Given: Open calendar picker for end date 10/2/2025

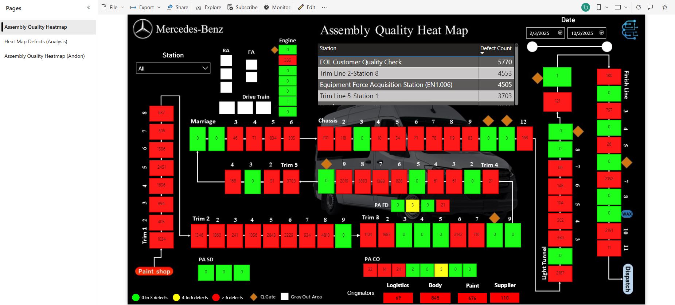Looking at the screenshot, I should click(601, 33).
